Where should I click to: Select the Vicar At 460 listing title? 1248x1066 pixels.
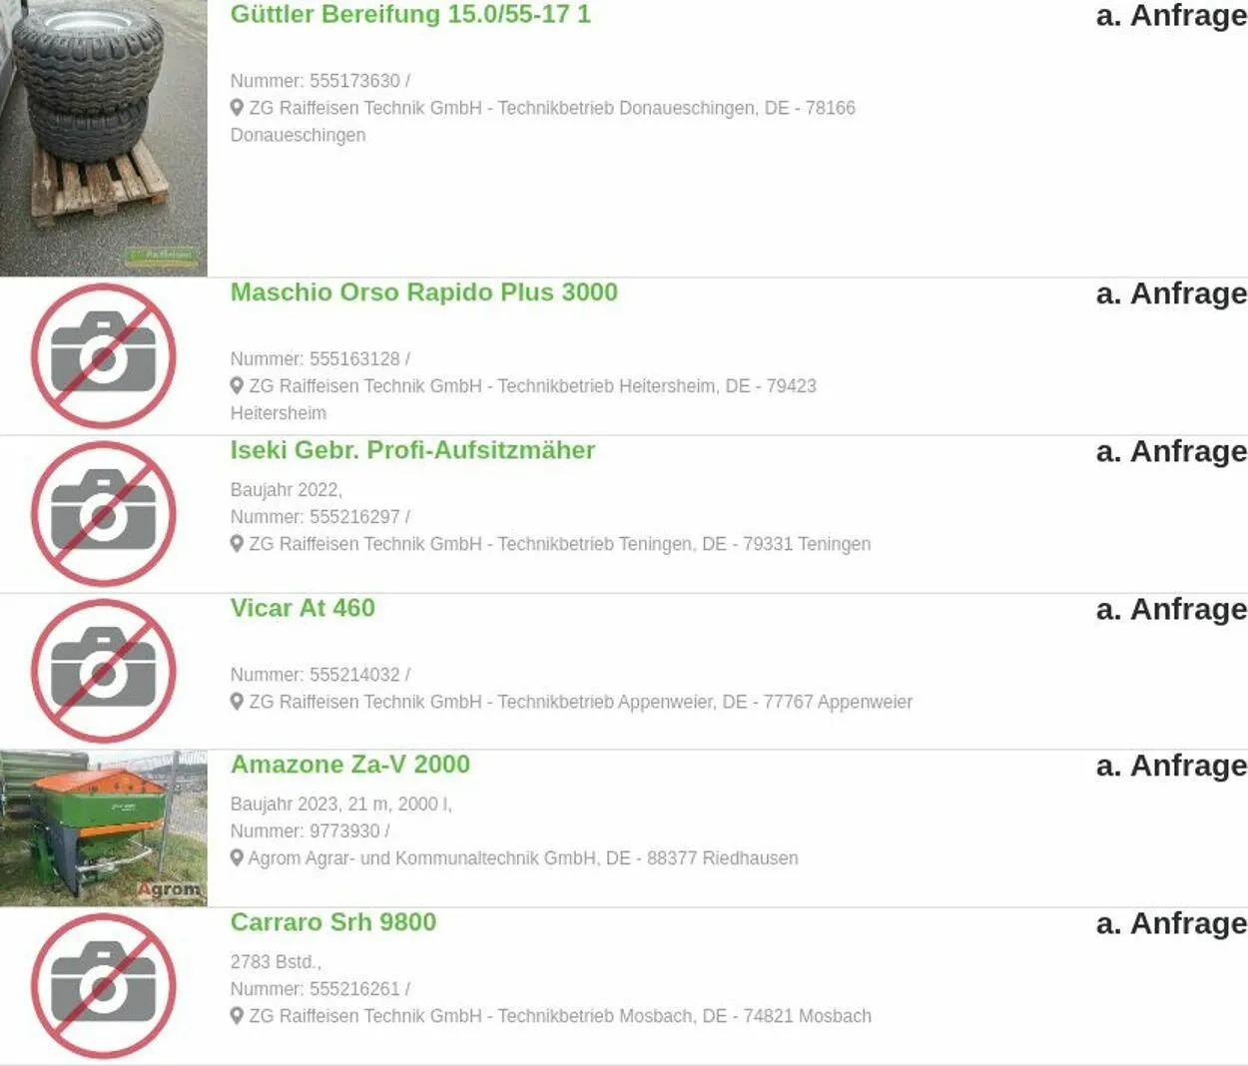pyautogui.click(x=303, y=608)
